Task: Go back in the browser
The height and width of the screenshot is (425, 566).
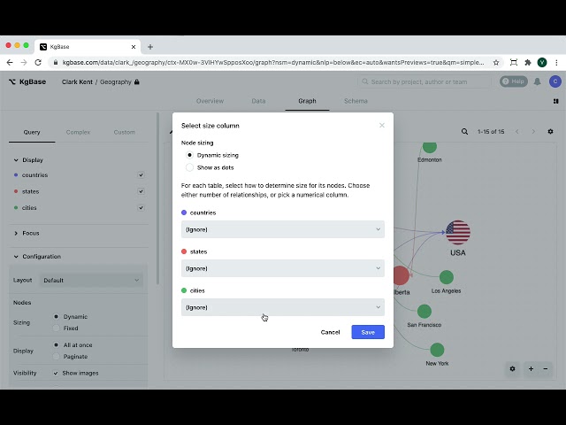Action: 10,63
